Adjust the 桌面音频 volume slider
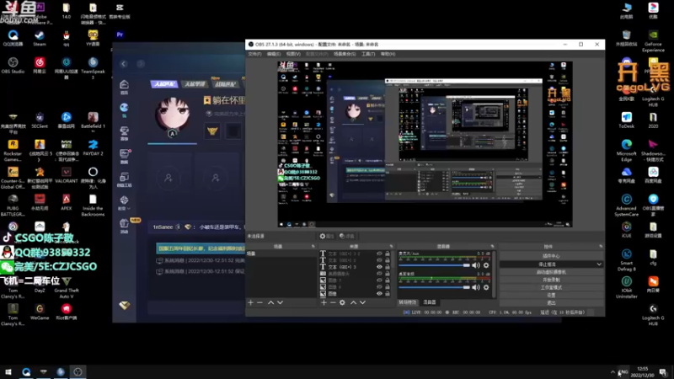This screenshot has width=674, height=379. [434, 287]
